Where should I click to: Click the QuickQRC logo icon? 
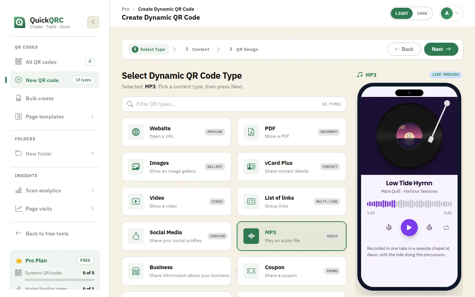point(20,22)
